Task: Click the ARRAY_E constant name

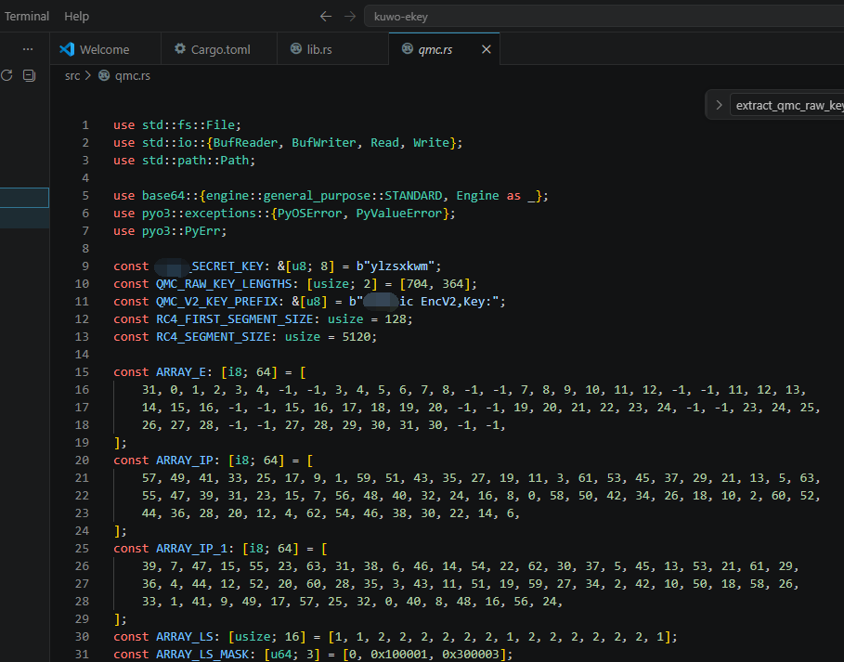Action: click(x=181, y=372)
